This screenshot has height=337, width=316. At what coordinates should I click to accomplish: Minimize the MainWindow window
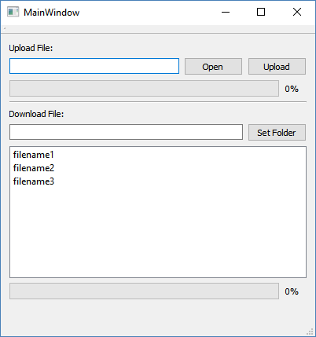[226, 12]
